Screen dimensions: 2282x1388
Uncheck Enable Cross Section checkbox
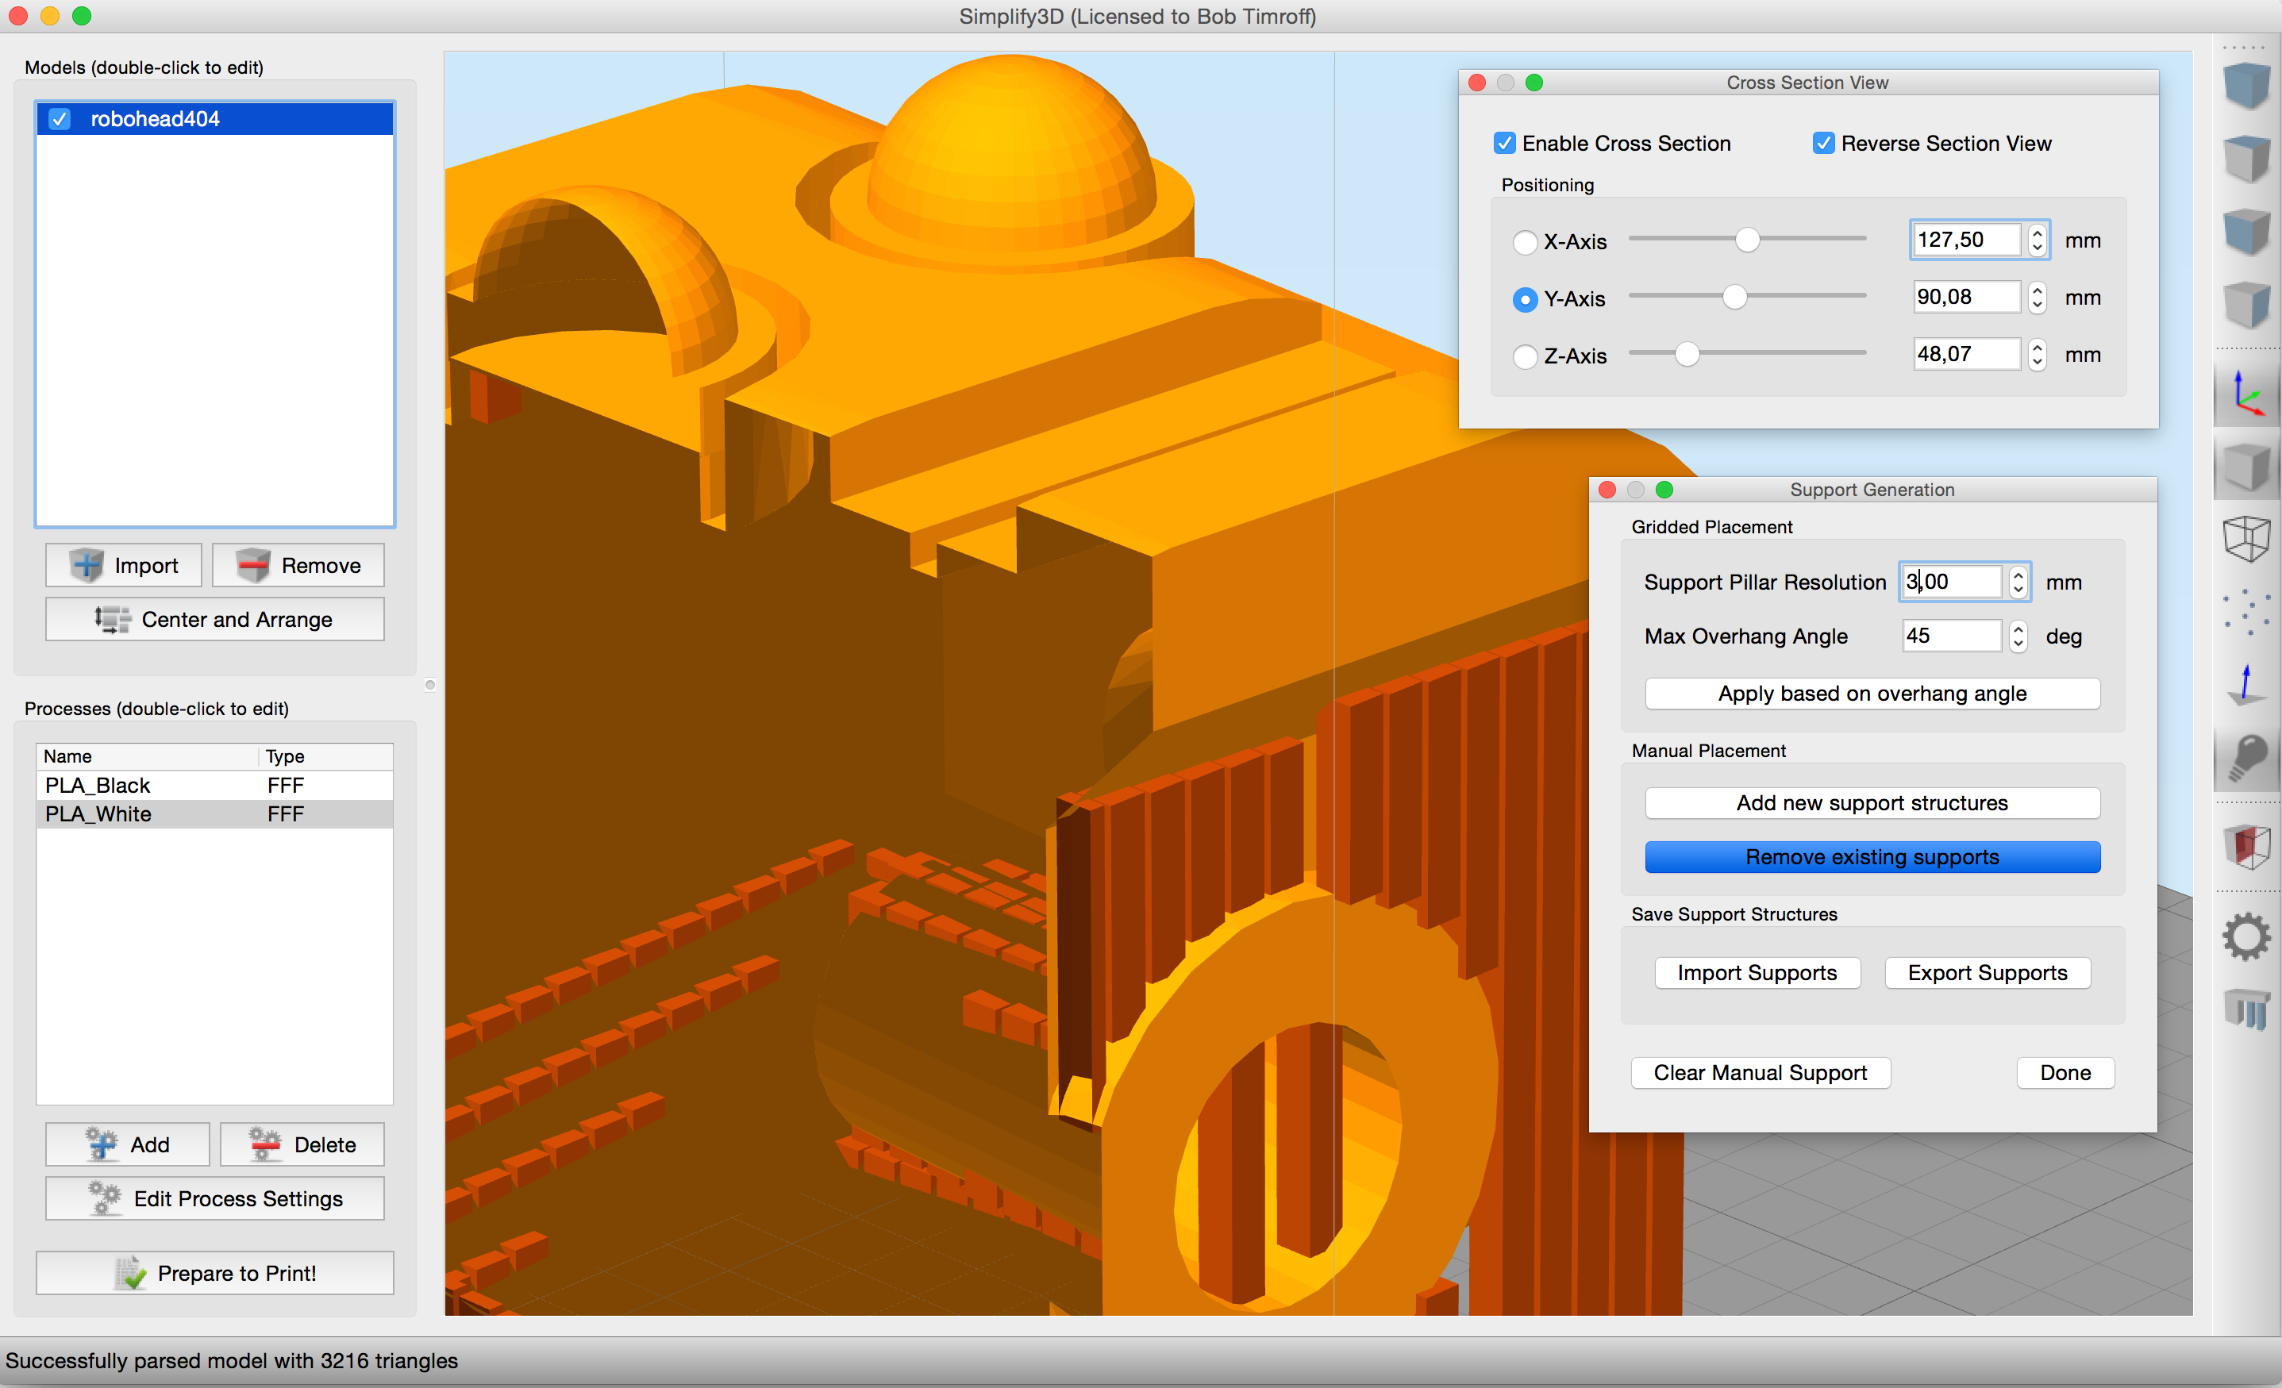(1504, 144)
